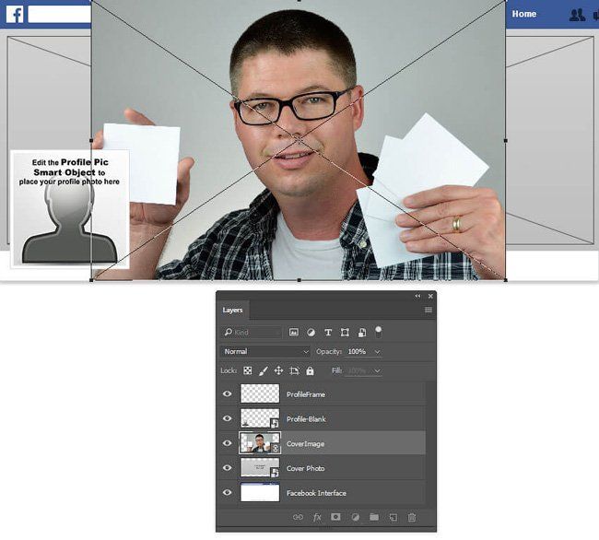The width and height of the screenshot is (599, 540).
Task: Click the create new group folder icon
Action: tap(374, 517)
